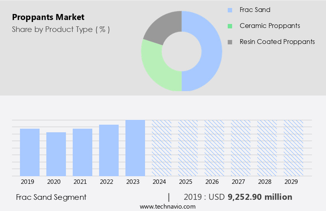This screenshot has height=211, width=326.
Task: Click the hatched 2029 forecast bar
Action: (x=294, y=148)
